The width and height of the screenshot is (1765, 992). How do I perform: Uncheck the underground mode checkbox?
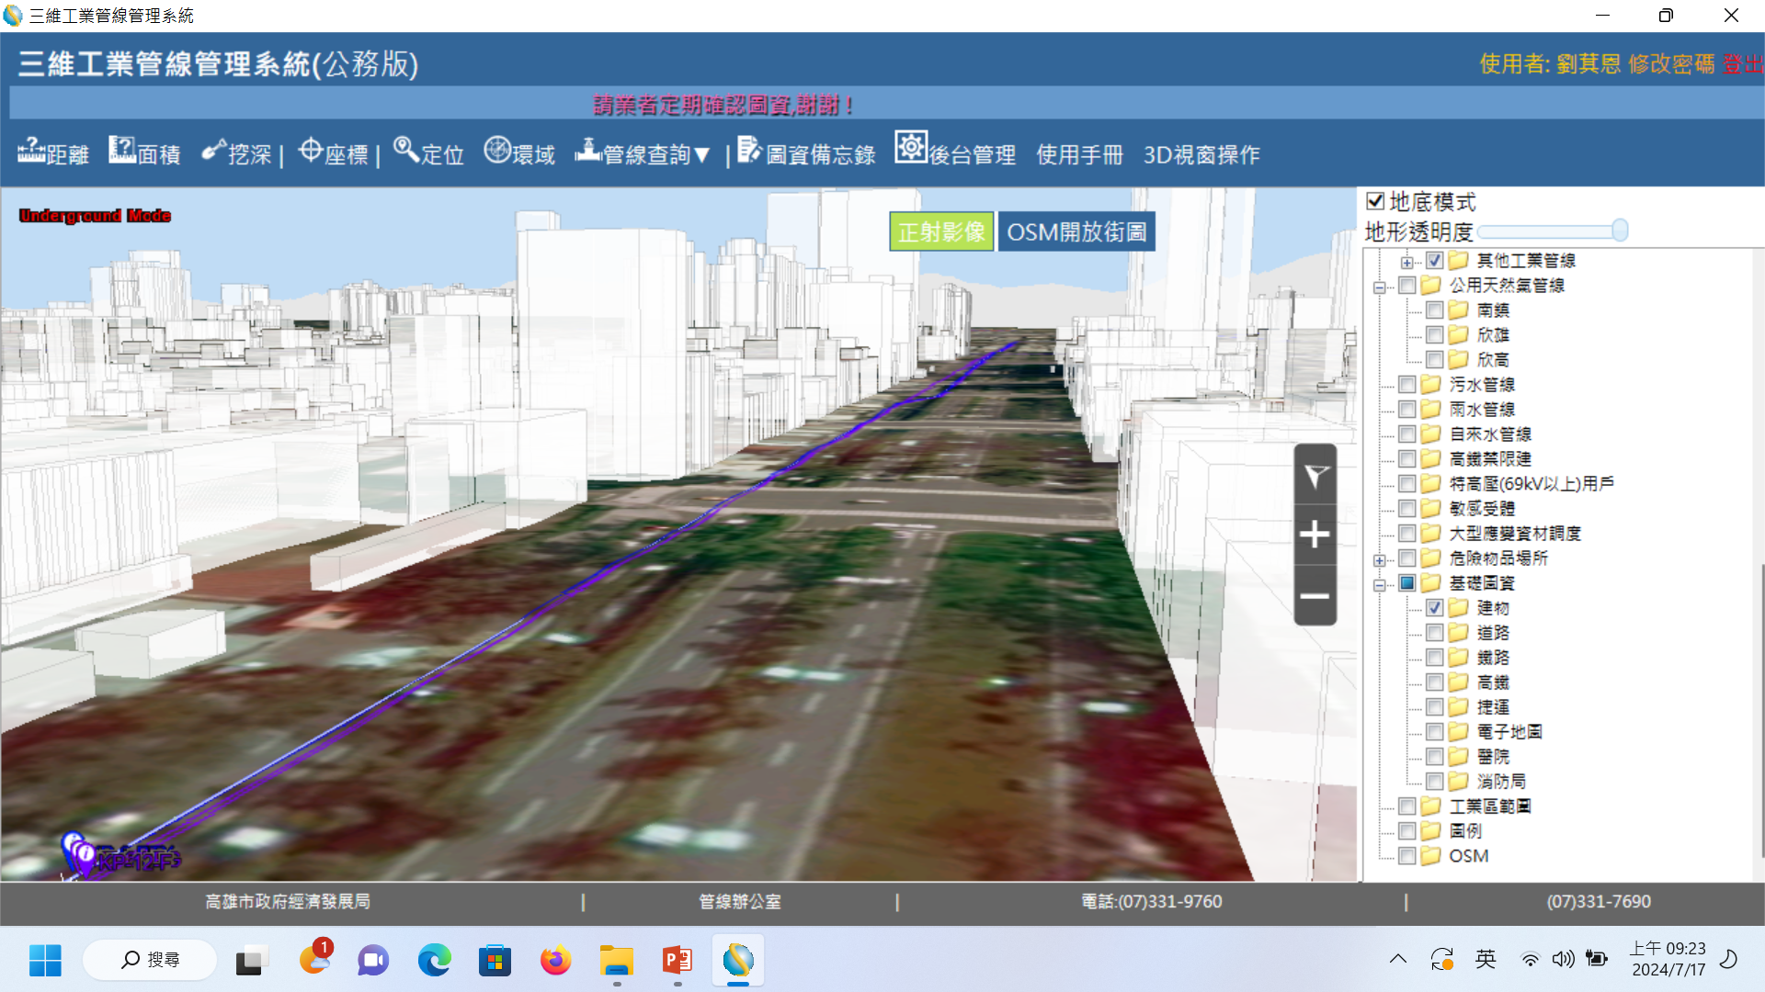click(1375, 201)
